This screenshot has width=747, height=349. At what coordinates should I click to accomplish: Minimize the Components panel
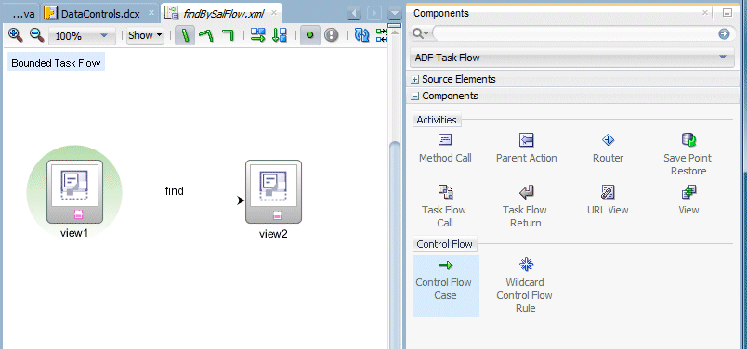click(x=727, y=13)
